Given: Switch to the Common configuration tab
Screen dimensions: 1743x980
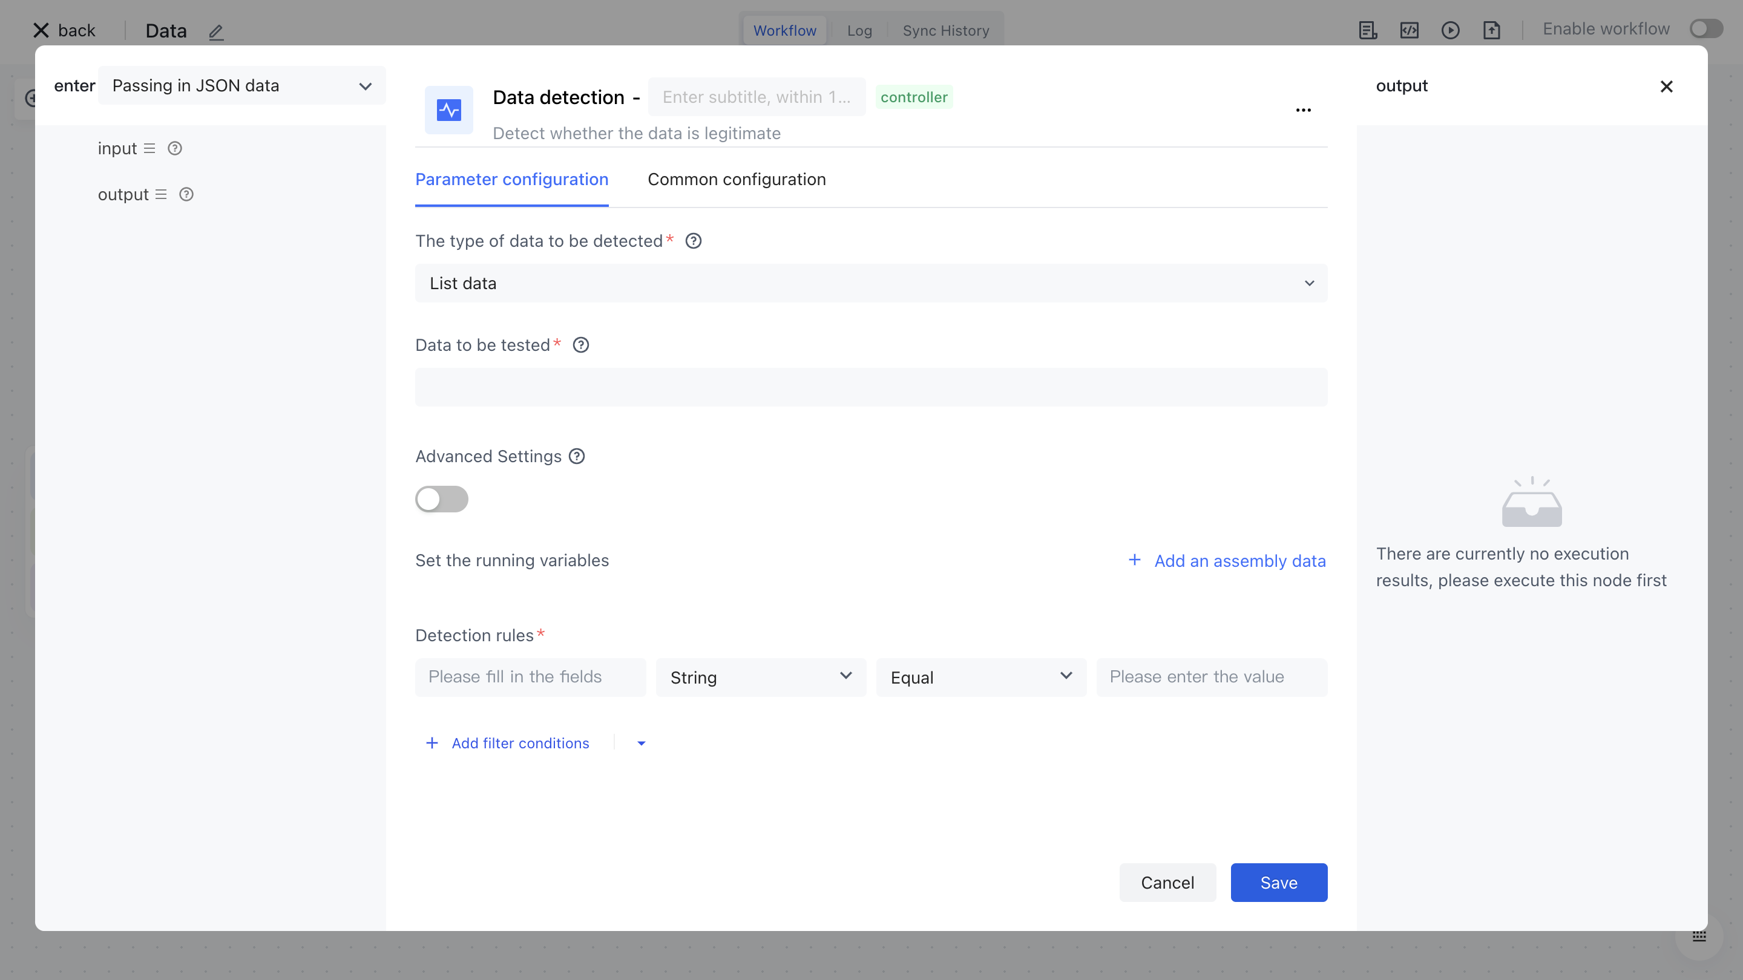Looking at the screenshot, I should [736, 179].
